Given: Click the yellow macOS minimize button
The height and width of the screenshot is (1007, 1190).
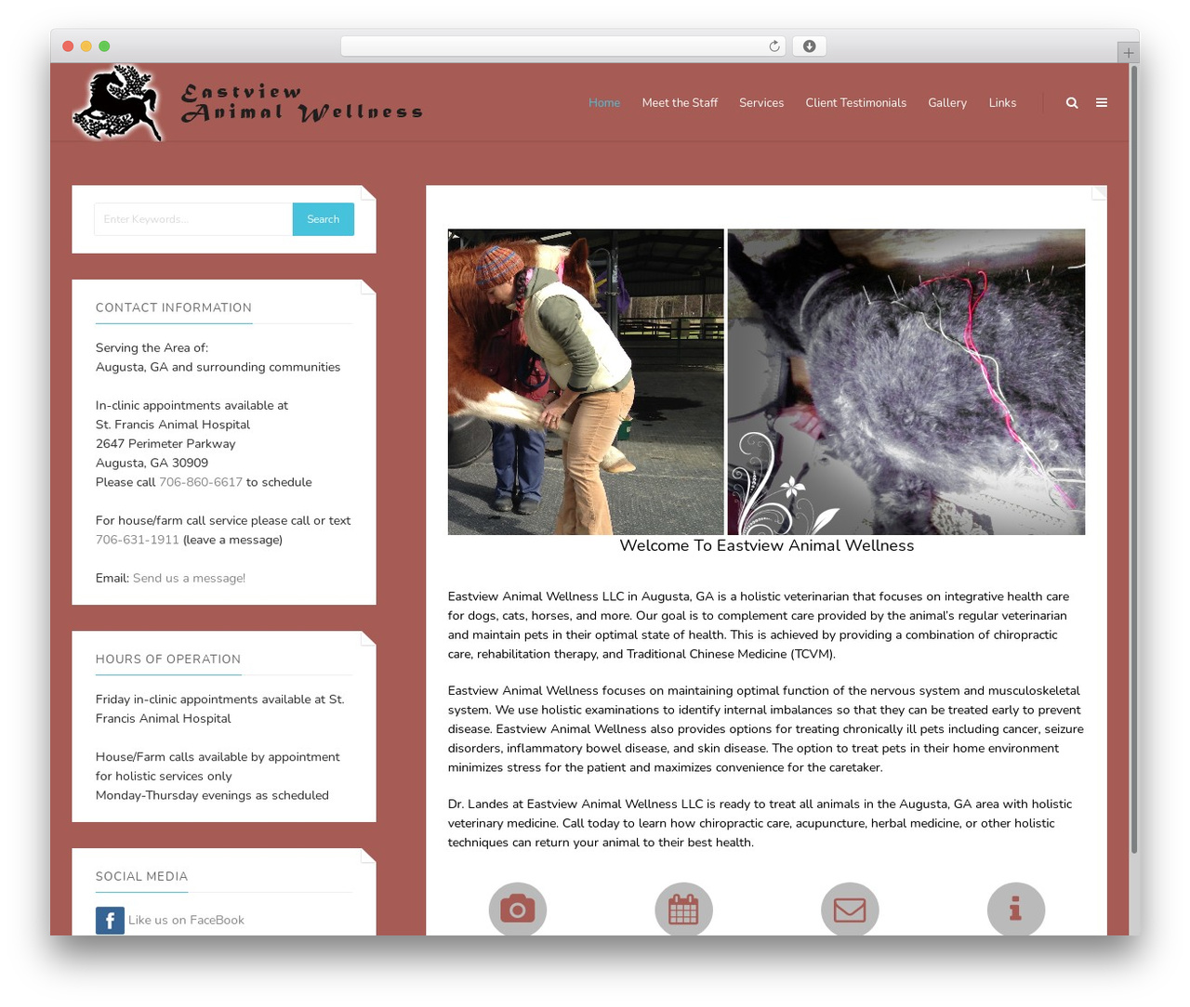Looking at the screenshot, I should click(86, 46).
